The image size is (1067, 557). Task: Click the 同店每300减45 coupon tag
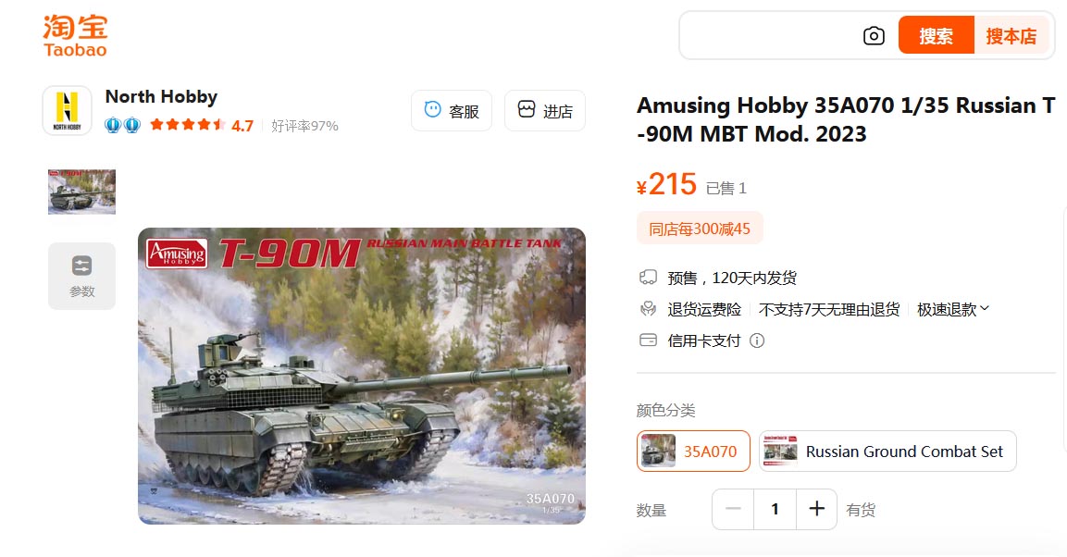tap(700, 229)
